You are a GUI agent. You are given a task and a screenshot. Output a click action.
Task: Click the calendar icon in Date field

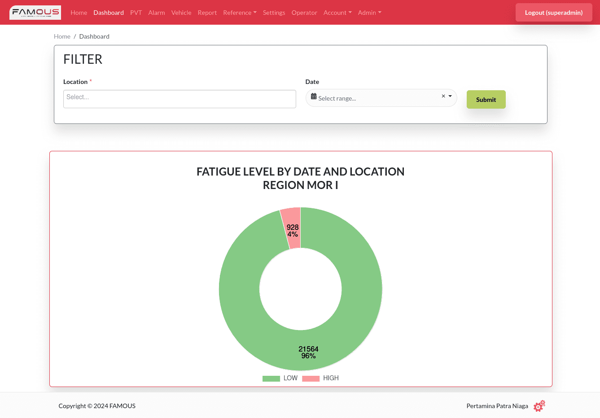click(314, 97)
